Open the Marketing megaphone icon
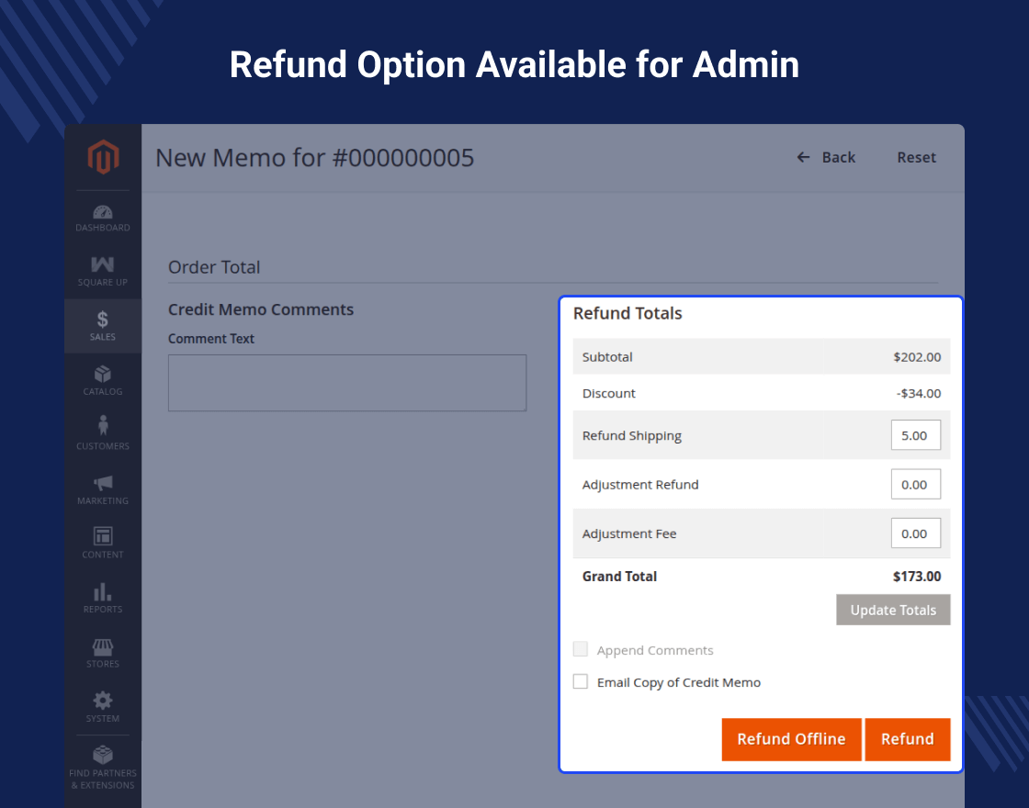This screenshot has width=1029, height=808. 103,483
